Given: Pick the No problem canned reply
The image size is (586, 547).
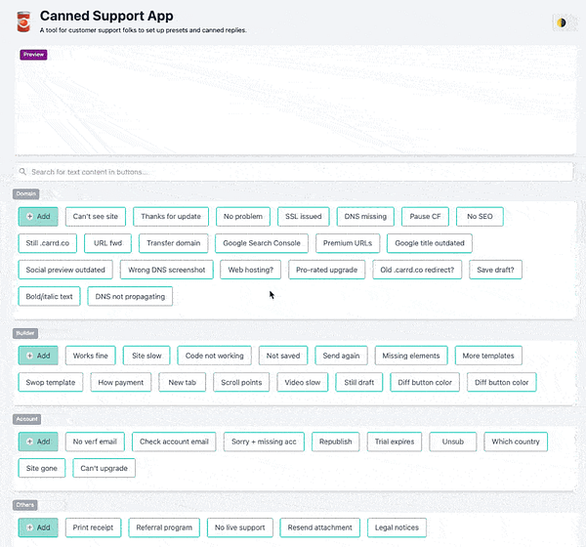Looking at the screenshot, I should [x=243, y=217].
